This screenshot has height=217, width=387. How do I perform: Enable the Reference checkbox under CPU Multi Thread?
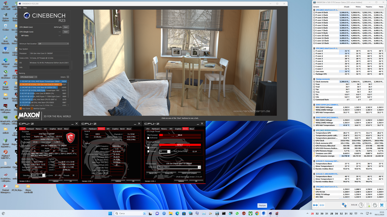pos(148,148)
